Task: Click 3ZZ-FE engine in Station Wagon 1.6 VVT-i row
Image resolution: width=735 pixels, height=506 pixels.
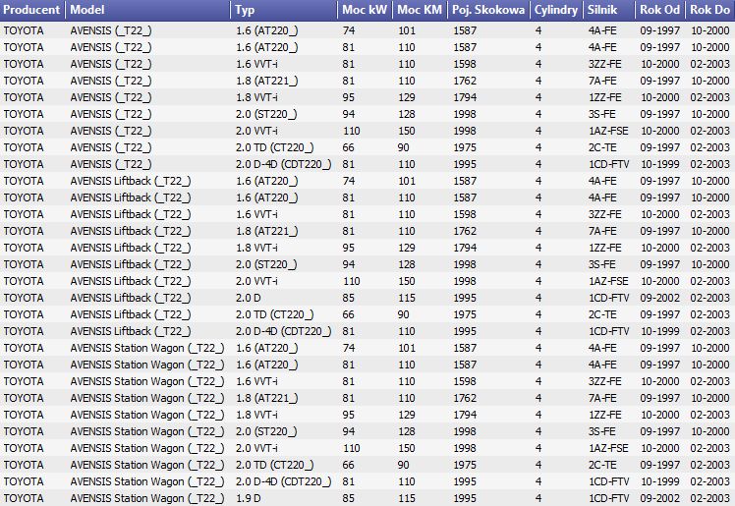Action: [604, 381]
